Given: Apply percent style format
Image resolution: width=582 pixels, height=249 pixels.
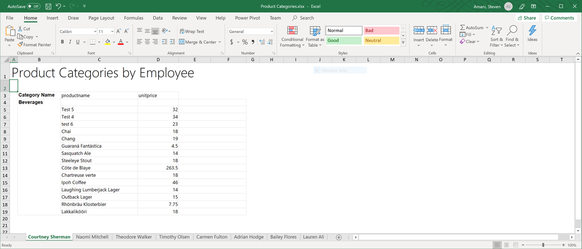Looking at the screenshot, I should (x=245, y=42).
